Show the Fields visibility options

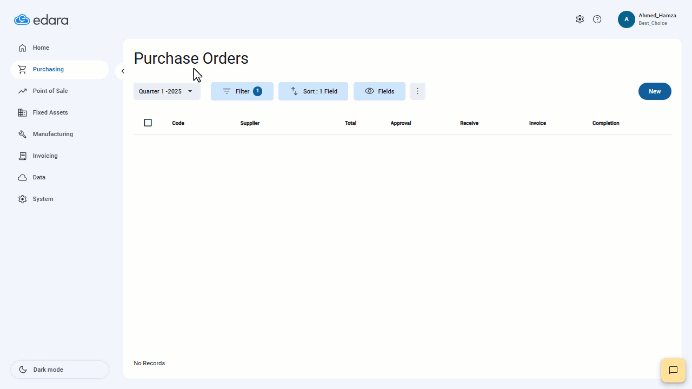coord(380,91)
